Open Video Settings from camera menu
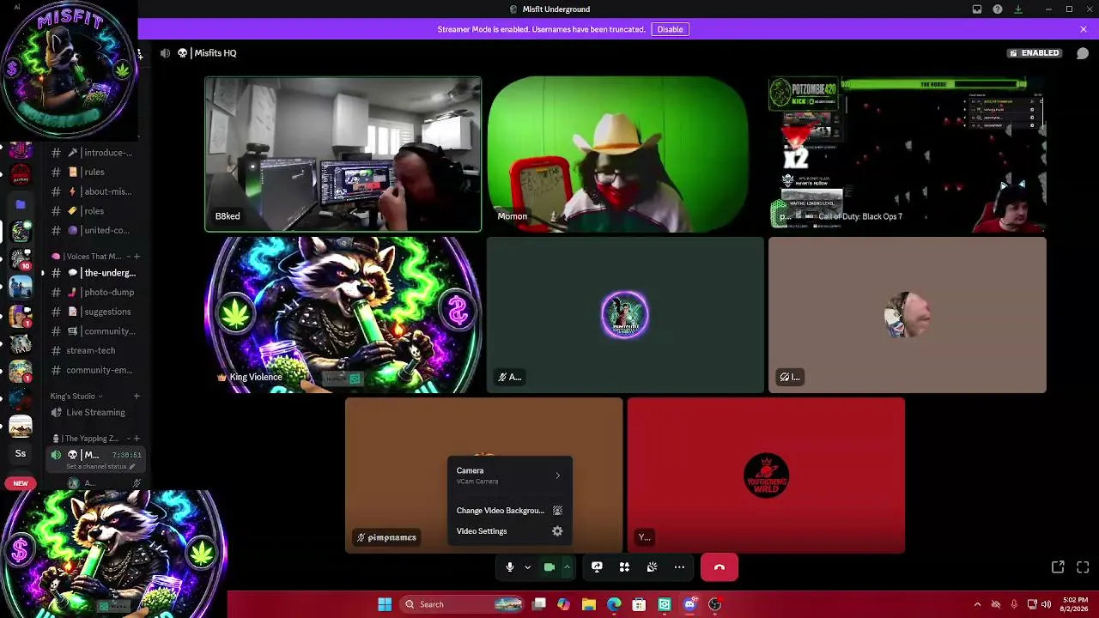 coord(509,531)
